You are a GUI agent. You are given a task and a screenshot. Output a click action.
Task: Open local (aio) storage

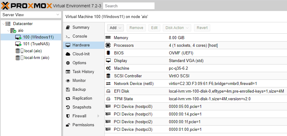(x=31, y=51)
